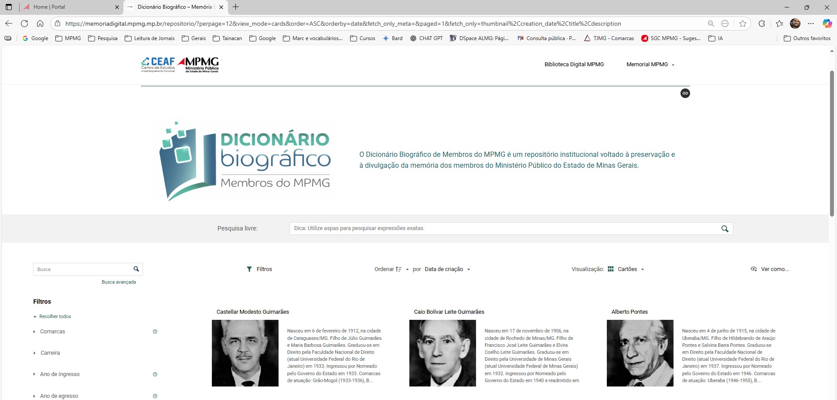Image resolution: width=837 pixels, height=400 pixels.
Task: Switch to the Home | Portal tab
Action: coord(71,7)
